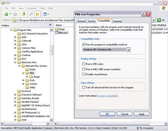This screenshot has height=131, width=168.
Task: Click Cancel in the Properties dialog
Action: click(x=124, y=114)
